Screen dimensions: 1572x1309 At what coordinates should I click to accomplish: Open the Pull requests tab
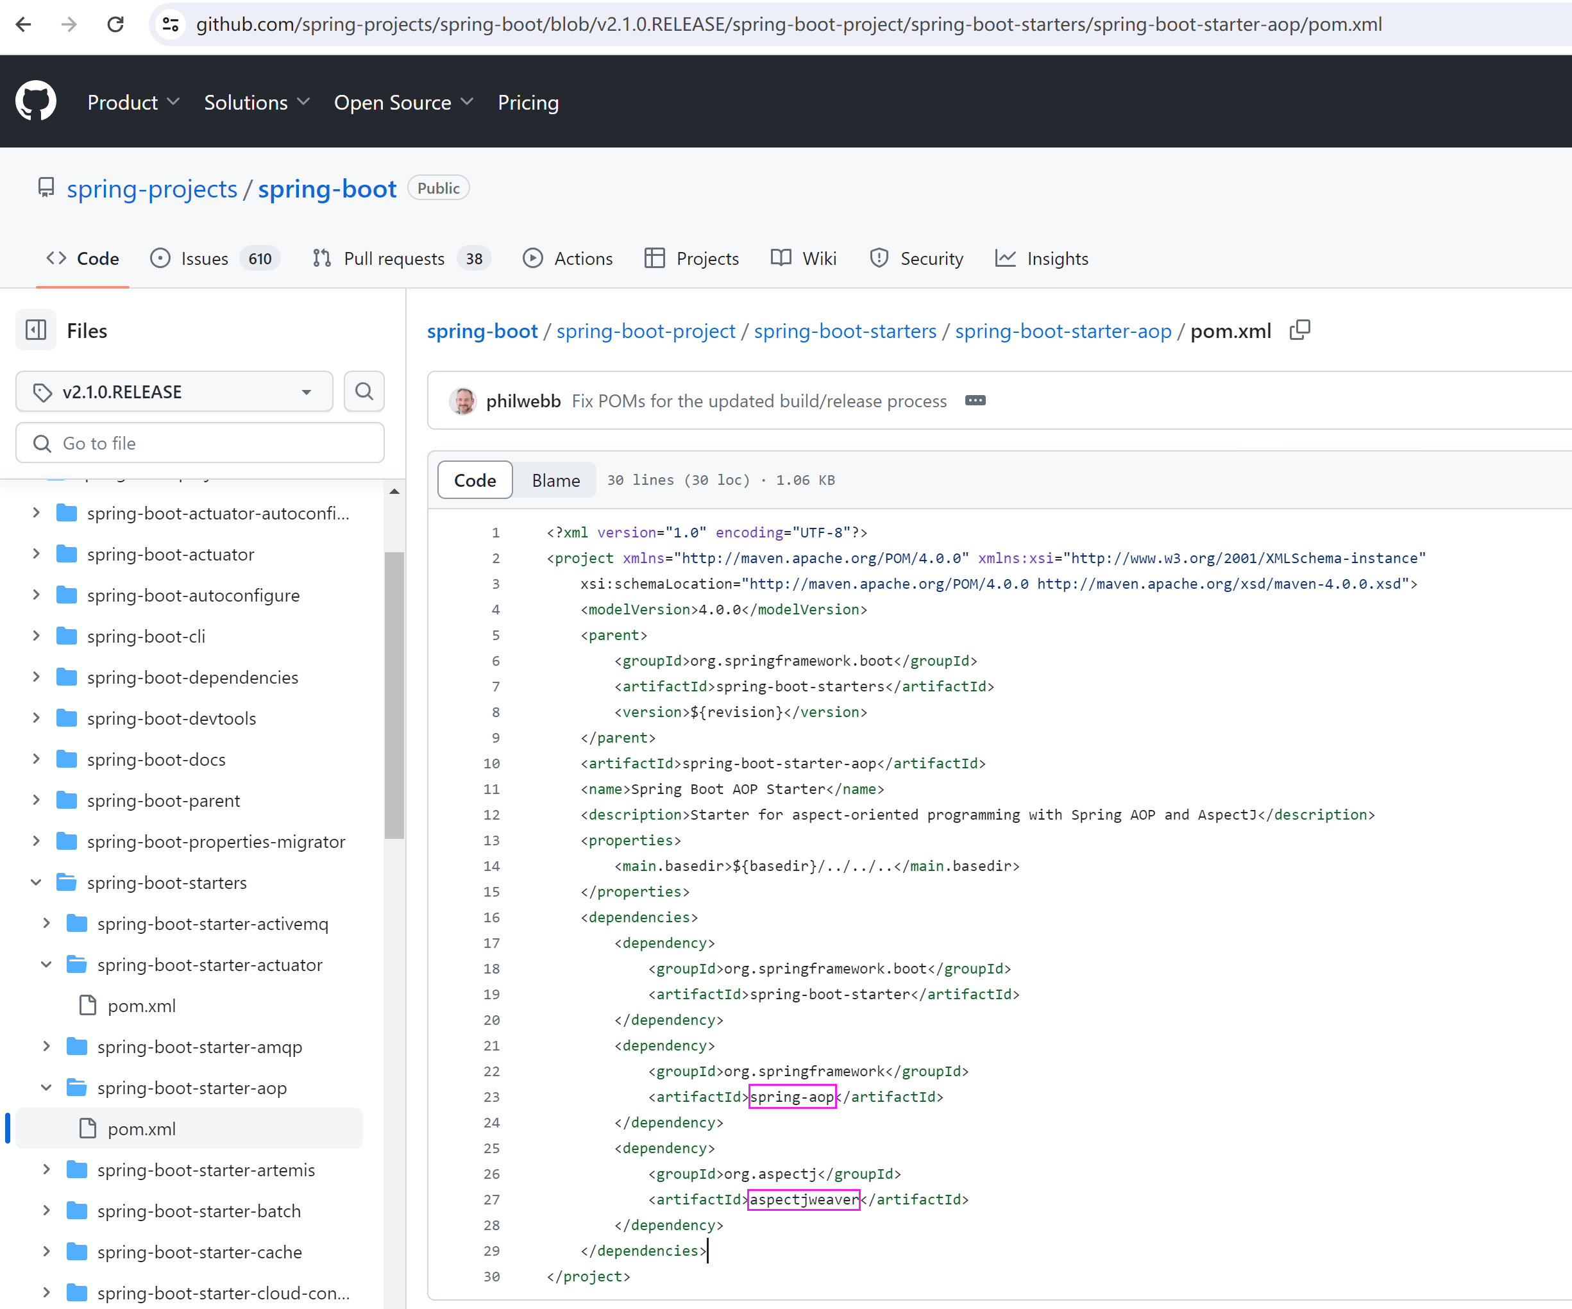pyautogui.click(x=401, y=258)
